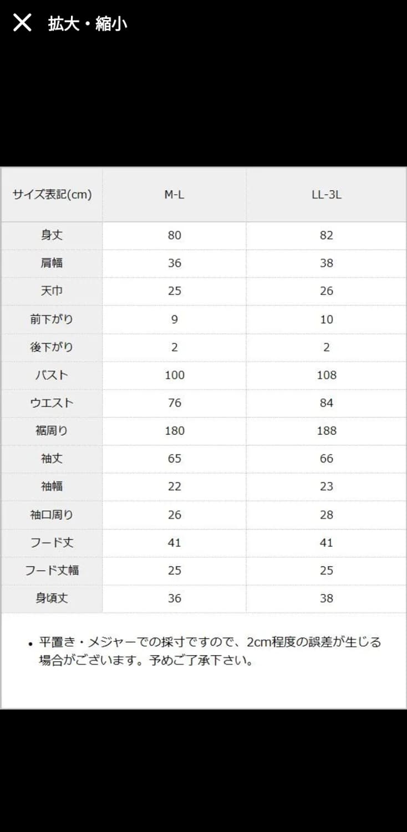The width and height of the screenshot is (407, 832).
Task: Select the 前下がり row label
Action: [x=52, y=319]
